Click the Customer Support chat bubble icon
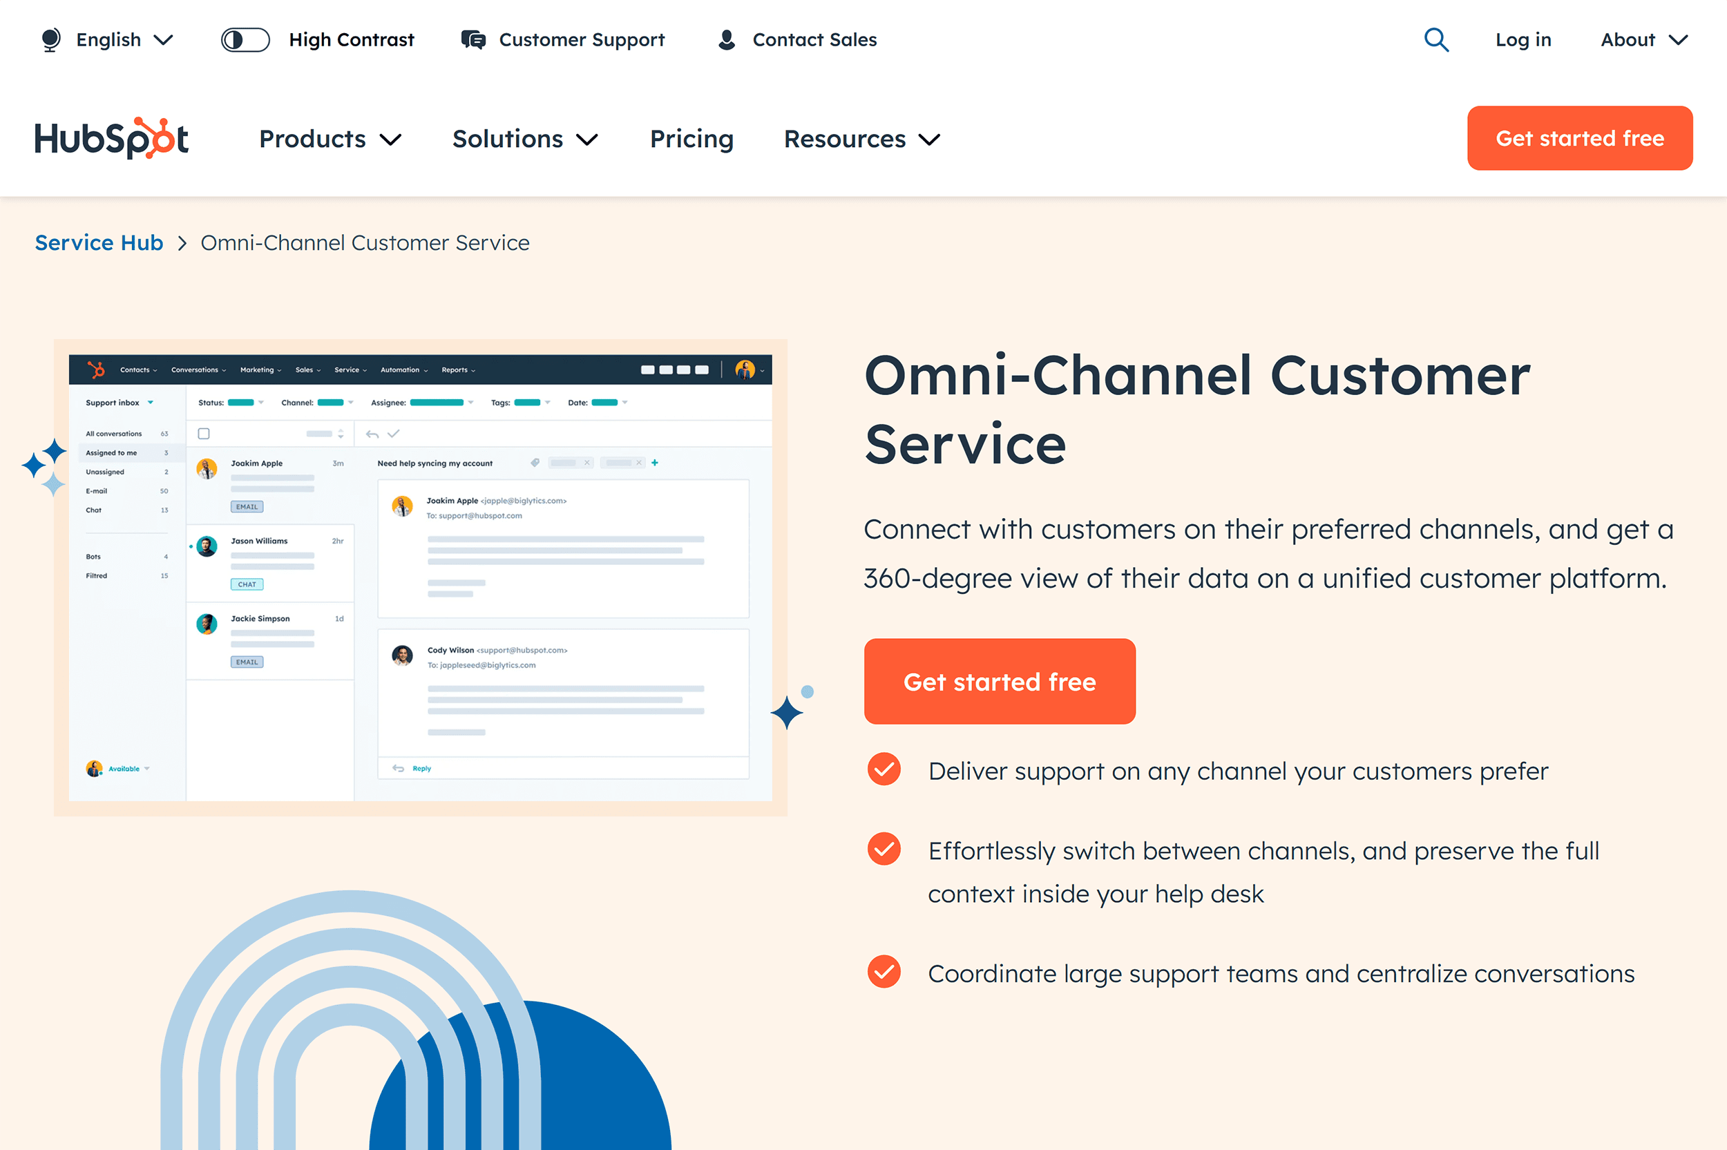Image resolution: width=1727 pixels, height=1150 pixels. point(473,39)
